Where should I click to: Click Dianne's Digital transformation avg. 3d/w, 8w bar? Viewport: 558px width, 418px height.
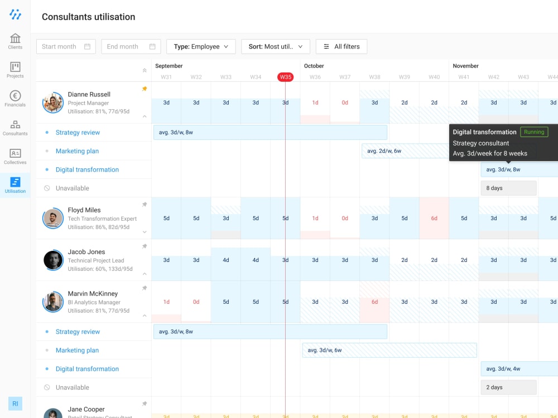pos(519,169)
